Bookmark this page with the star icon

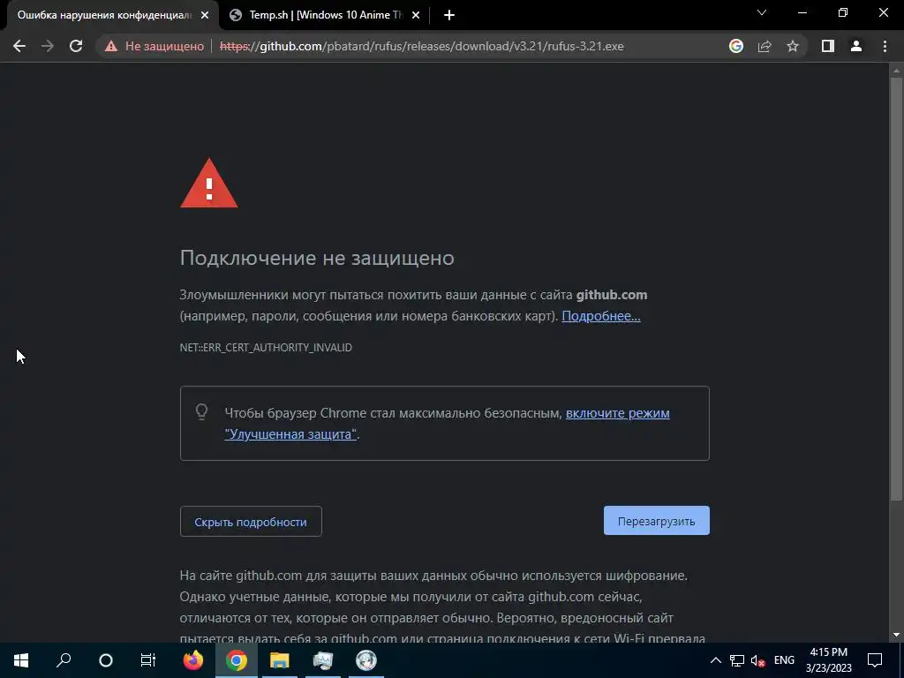(793, 46)
